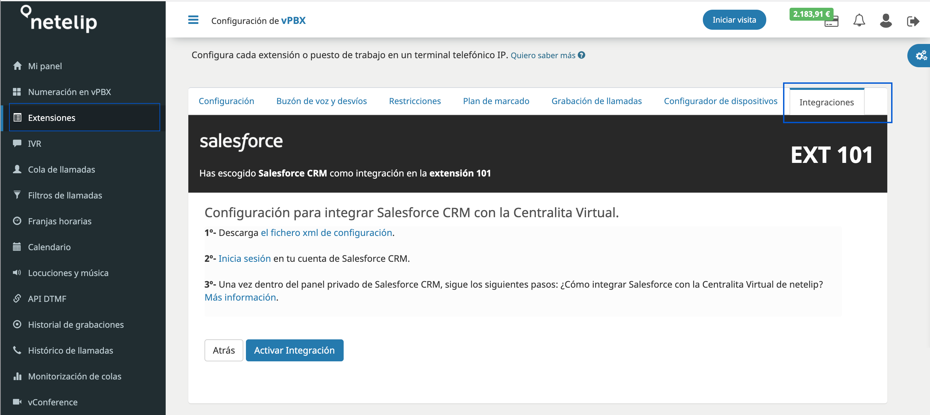Viewport: 930px width, 415px height.
Task: Open the user profile icon
Action: tap(886, 21)
